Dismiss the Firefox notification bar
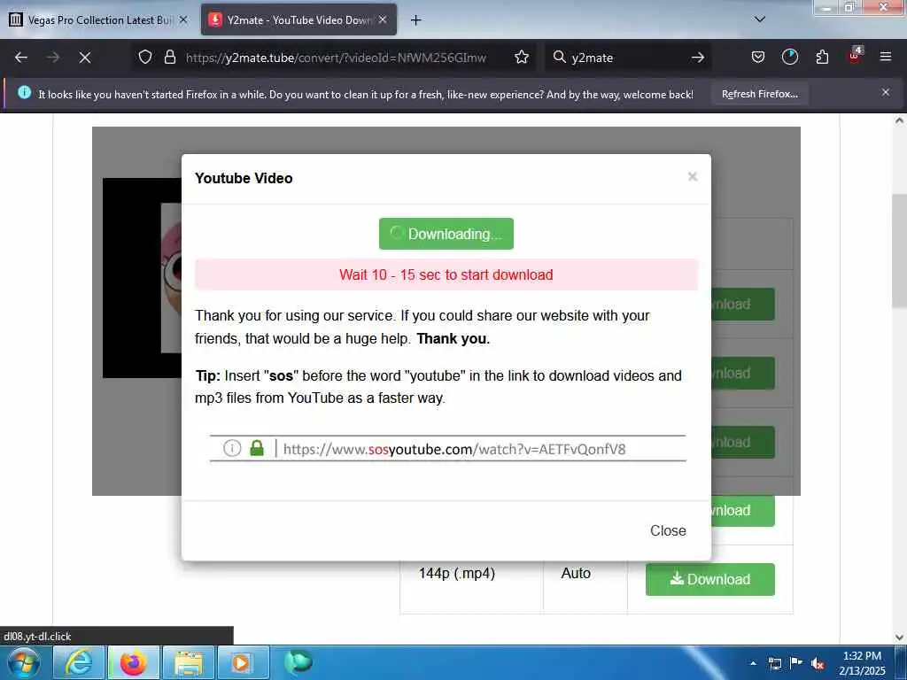 tap(886, 92)
